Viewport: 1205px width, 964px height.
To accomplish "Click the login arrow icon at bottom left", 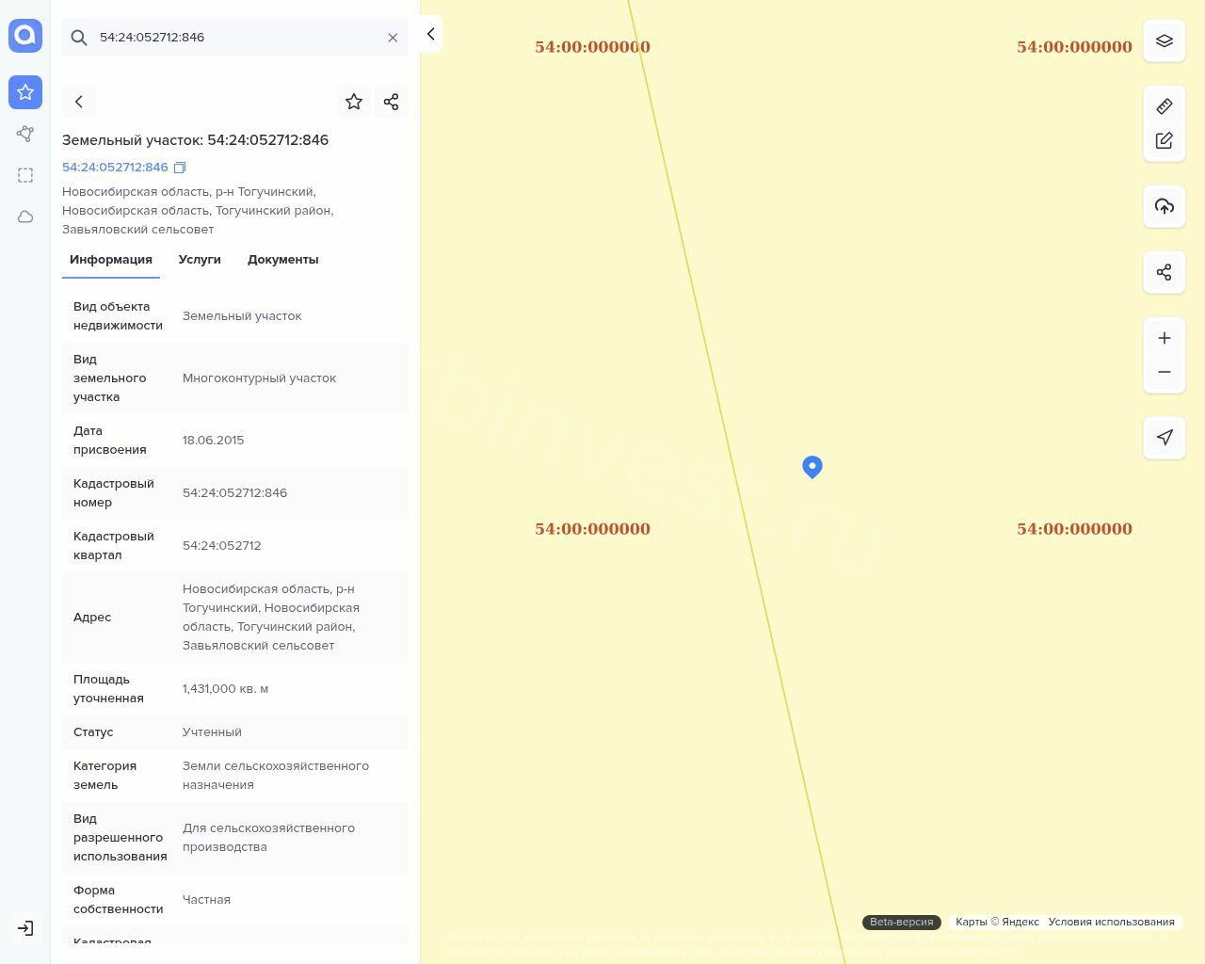I will 25,928.
